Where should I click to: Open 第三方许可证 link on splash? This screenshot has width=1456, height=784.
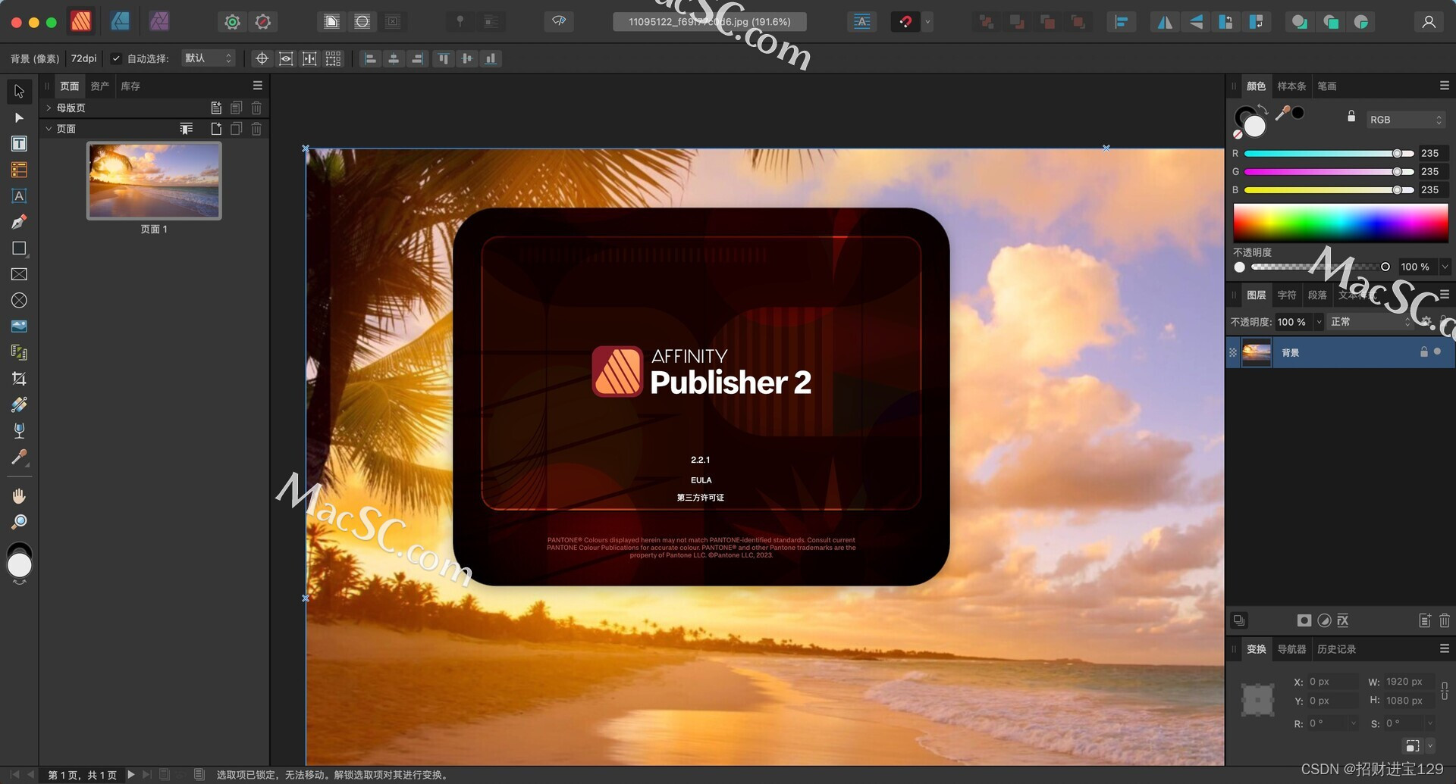(701, 498)
